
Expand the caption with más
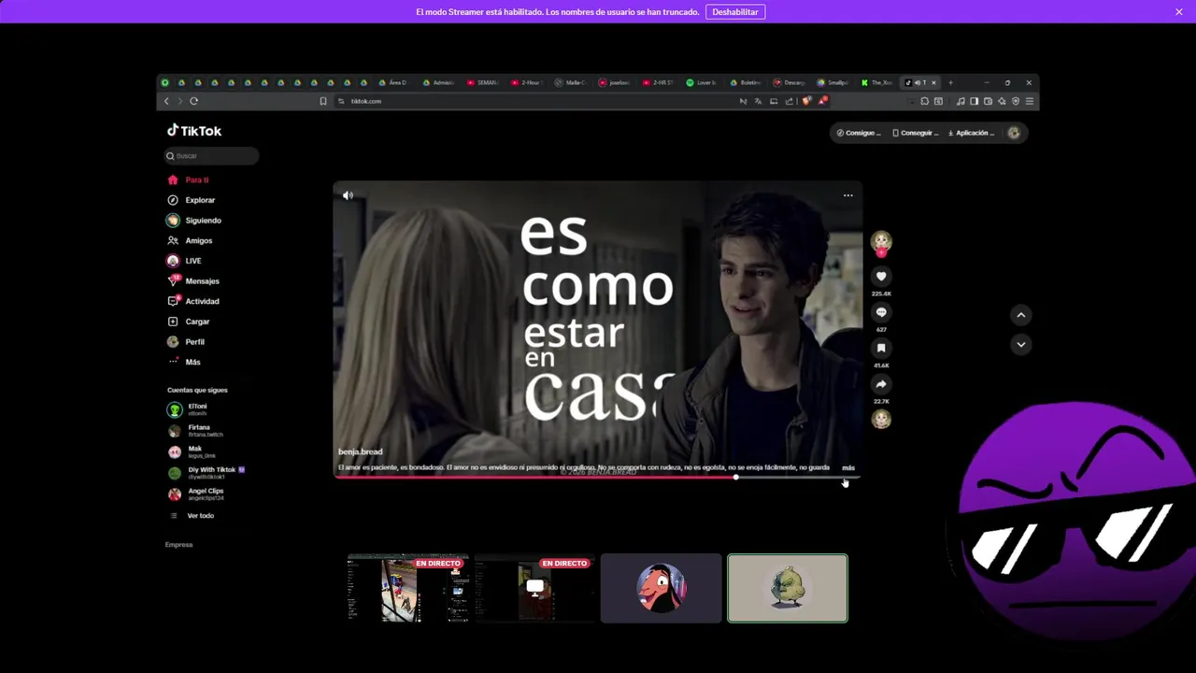tap(848, 467)
